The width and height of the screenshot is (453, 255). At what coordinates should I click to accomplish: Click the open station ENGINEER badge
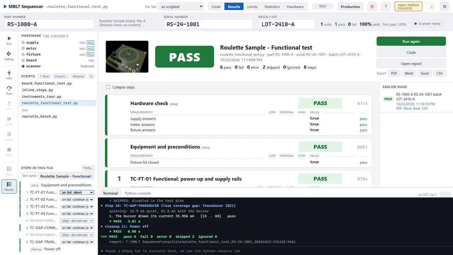[x=408, y=7]
